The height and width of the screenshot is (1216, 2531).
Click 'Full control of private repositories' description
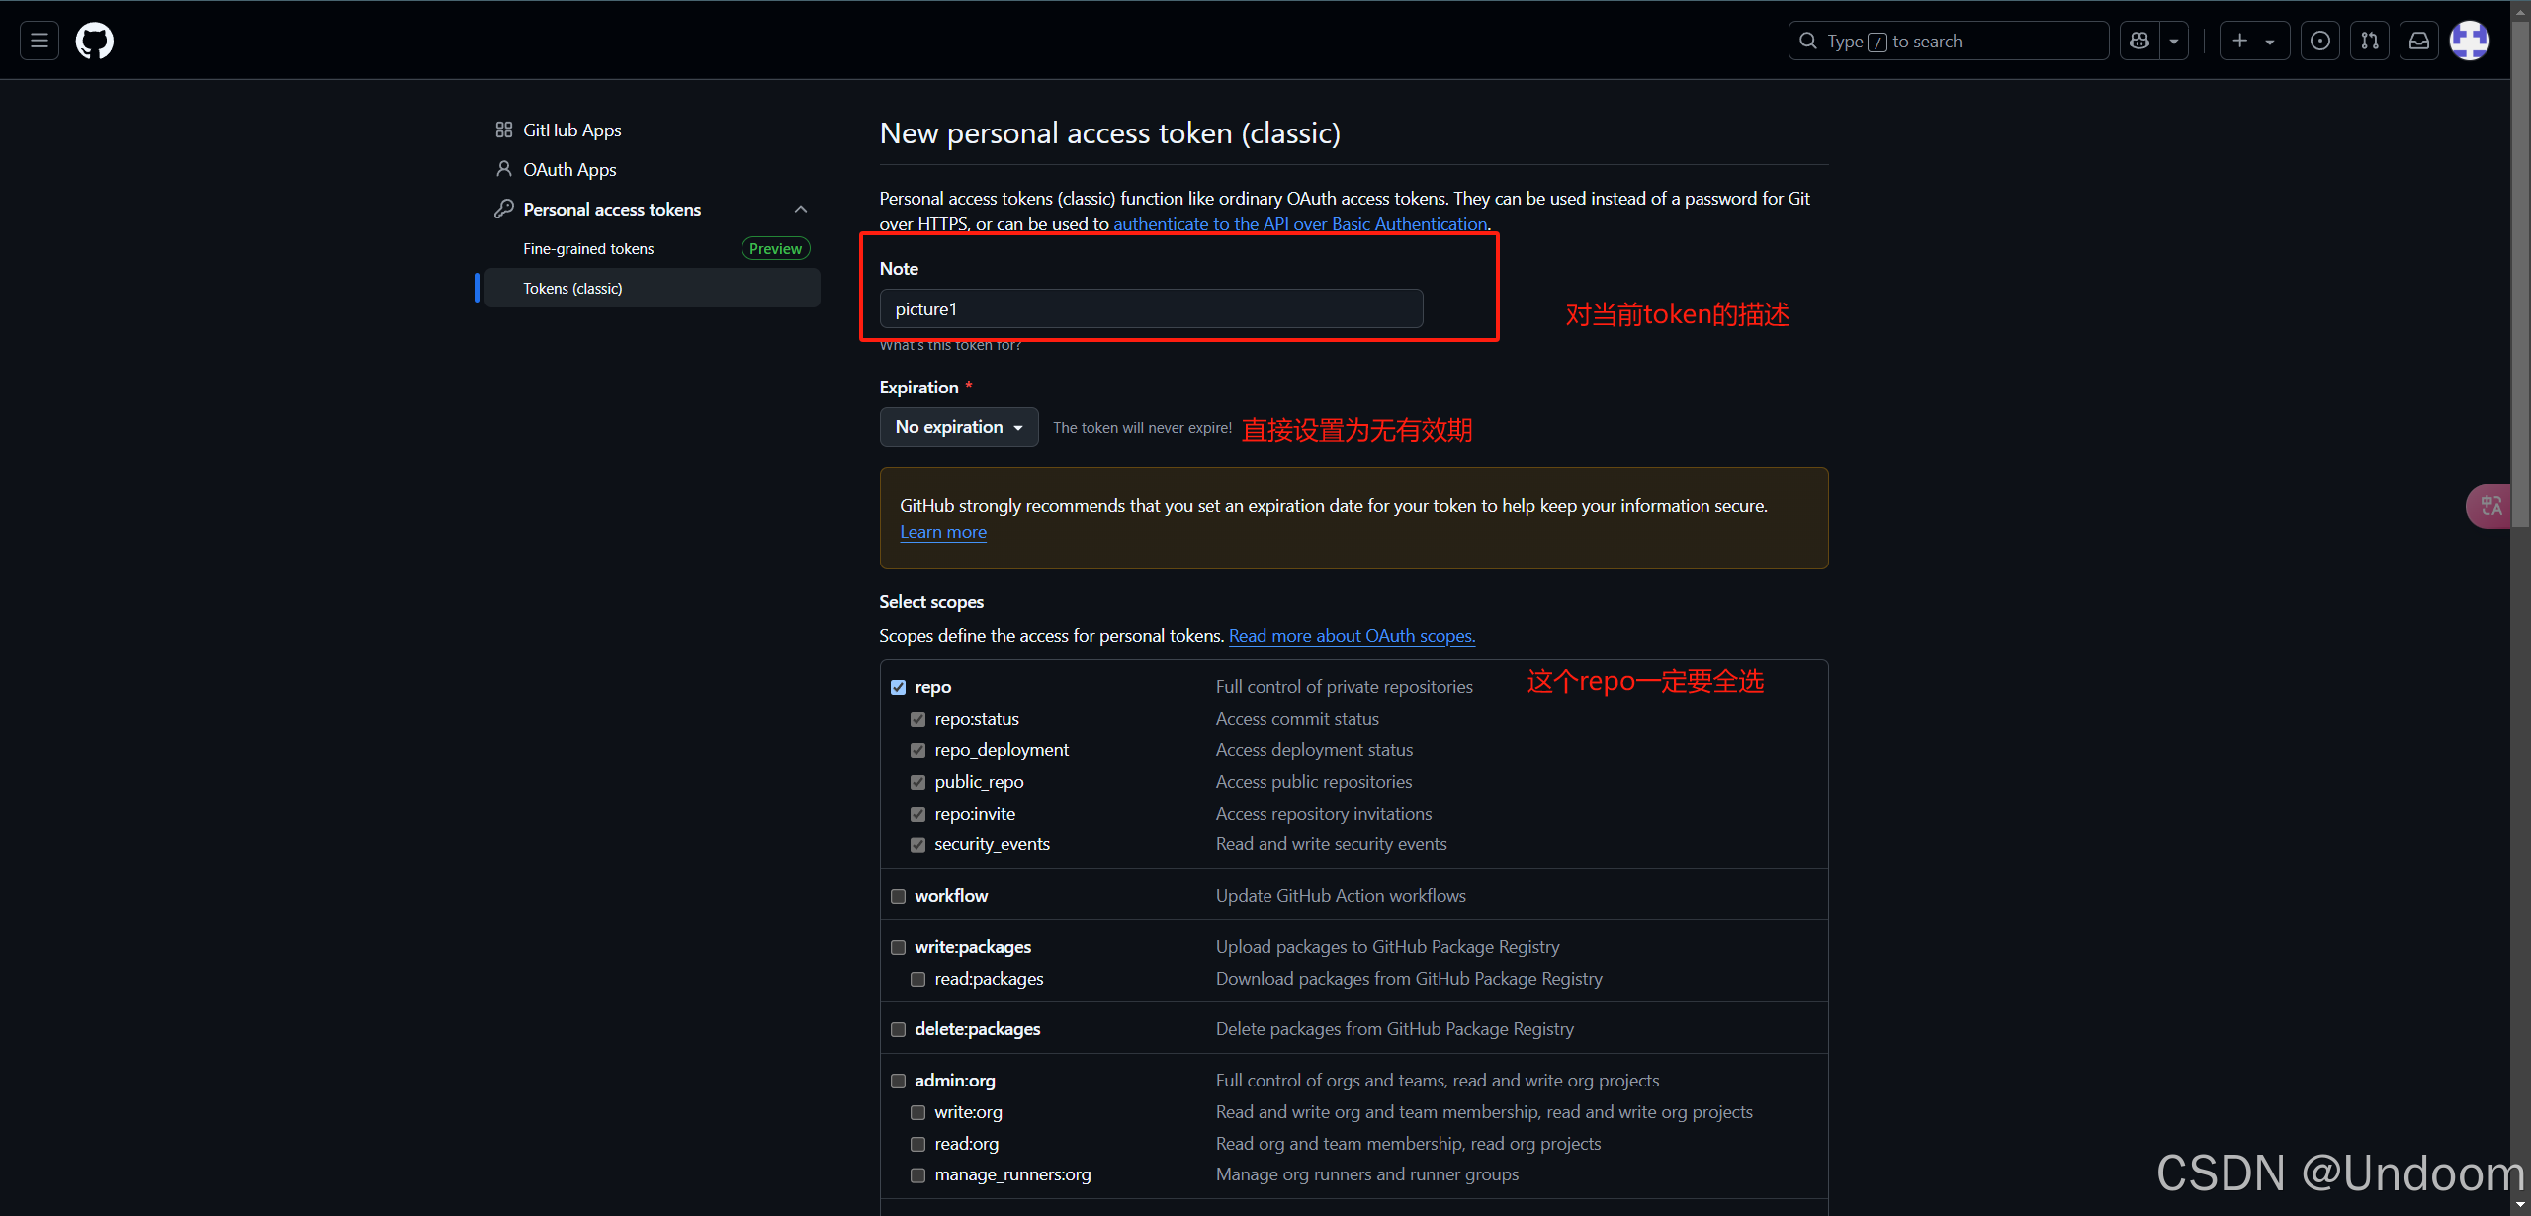[1344, 686]
